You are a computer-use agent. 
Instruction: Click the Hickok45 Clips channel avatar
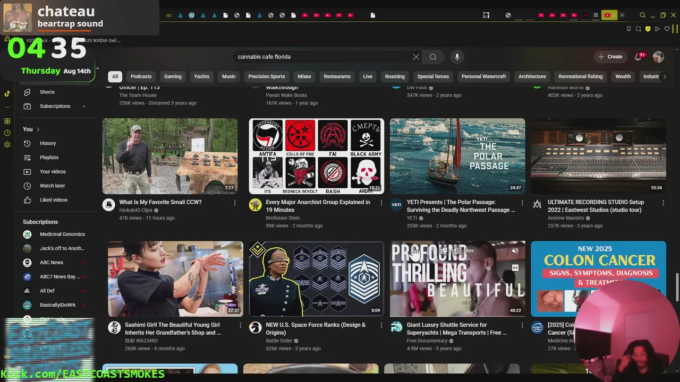[x=108, y=205]
